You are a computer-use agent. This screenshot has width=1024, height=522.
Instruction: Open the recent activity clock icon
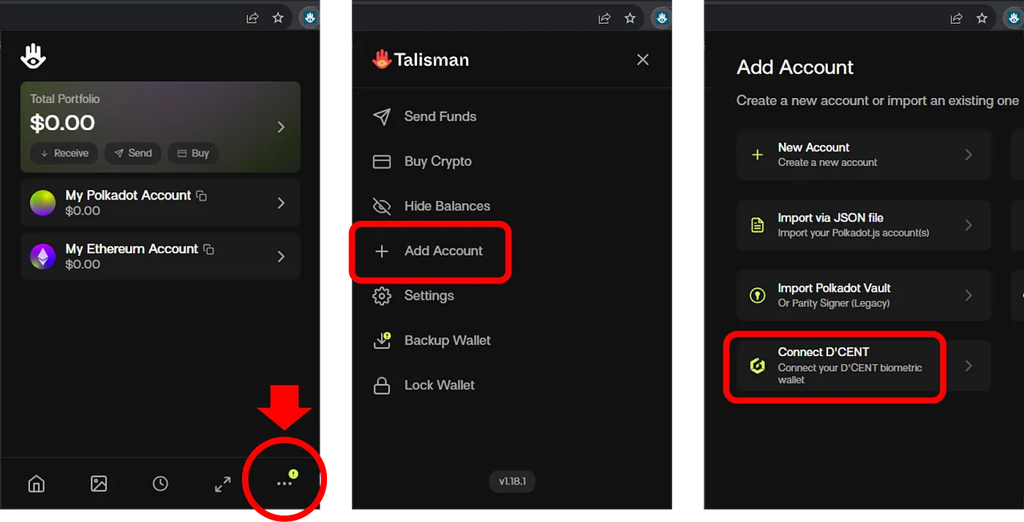tap(160, 483)
